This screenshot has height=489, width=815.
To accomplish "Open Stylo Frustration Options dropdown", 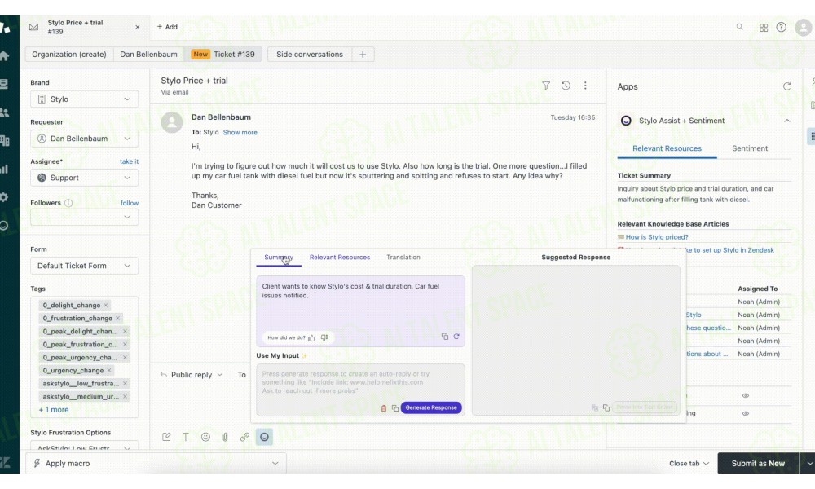I will click(84, 447).
